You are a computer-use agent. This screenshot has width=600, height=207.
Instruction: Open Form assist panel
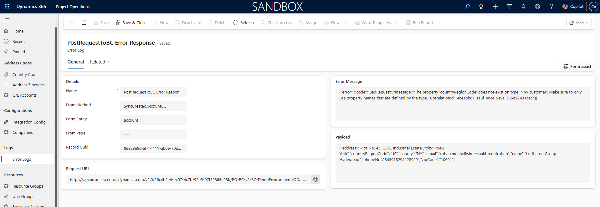tap(577, 66)
